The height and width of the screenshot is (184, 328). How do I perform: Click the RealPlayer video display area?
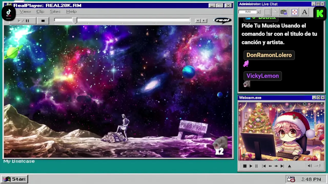click(x=118, y=91)
